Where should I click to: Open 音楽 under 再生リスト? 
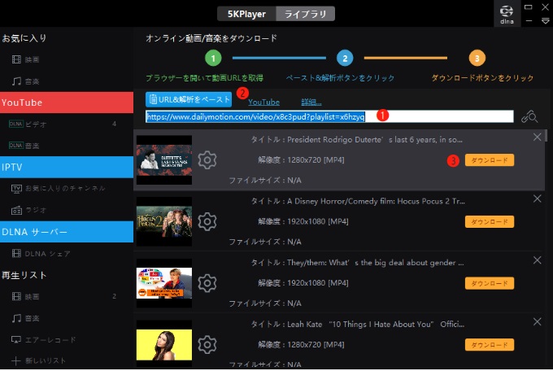click(25, 318)
